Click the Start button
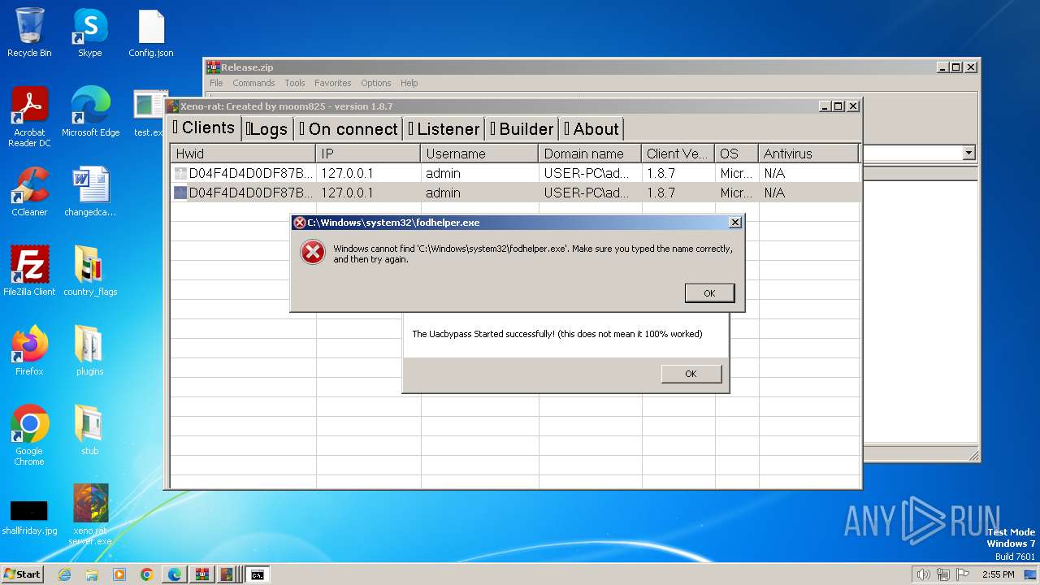1040x585 pixels. point(22,574)
